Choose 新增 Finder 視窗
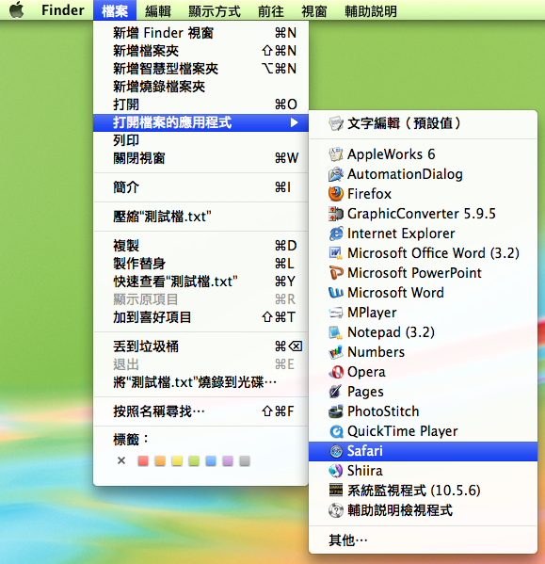The width and height of the screenshot is (545, 564). pos(200,33)
